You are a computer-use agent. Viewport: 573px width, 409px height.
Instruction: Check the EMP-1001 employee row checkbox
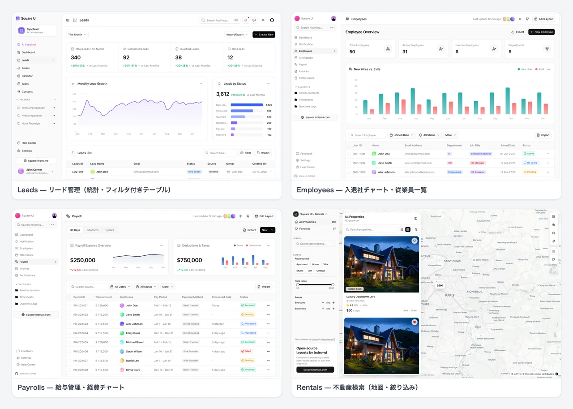tap(349, 154)
